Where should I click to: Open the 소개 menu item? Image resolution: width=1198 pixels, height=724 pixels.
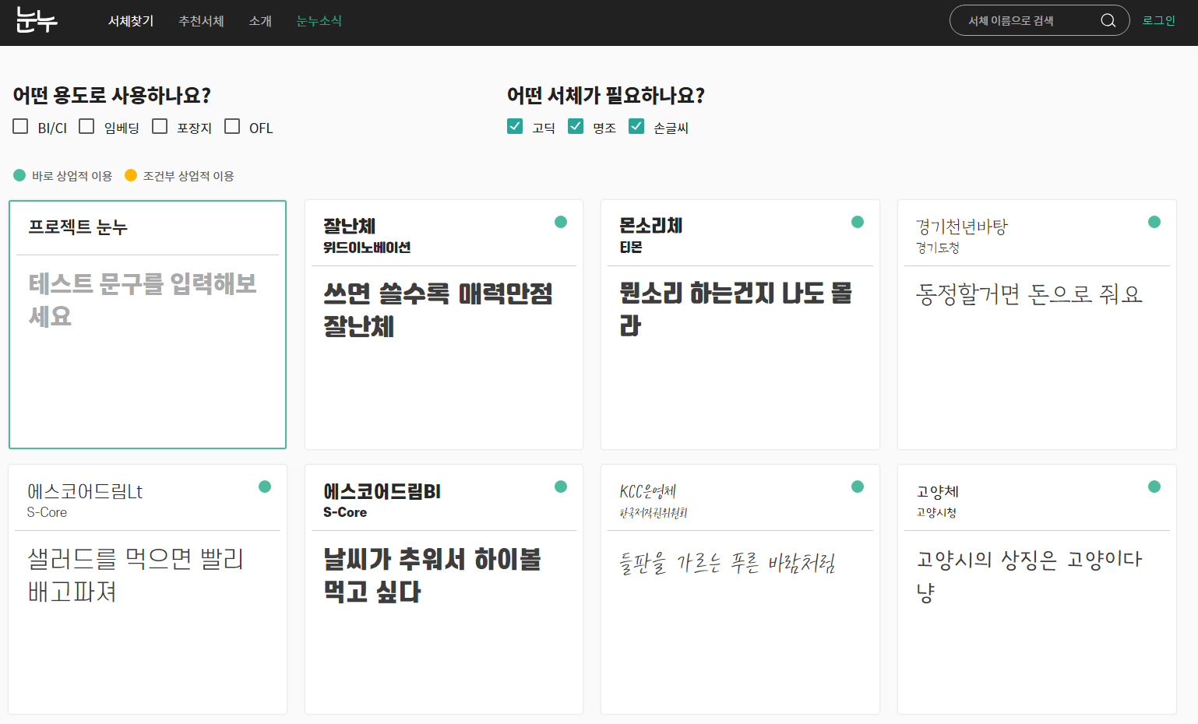(260, 21)
